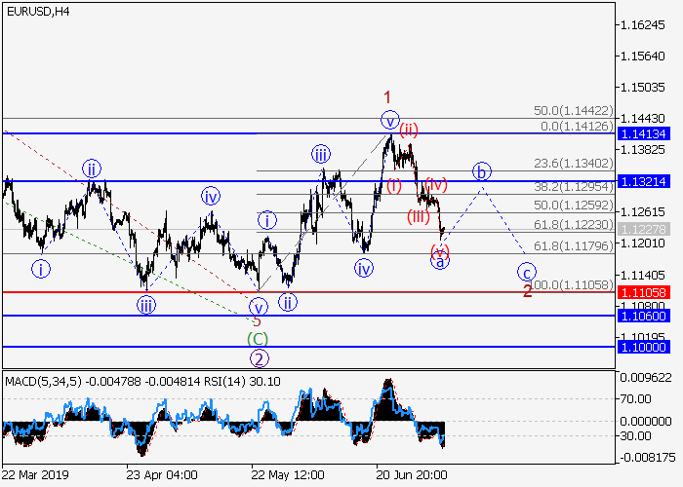This screenshot has width=683, height=487.
Task: Click the EURUSD,H4 chart title
Action: (x=40, y=11)
